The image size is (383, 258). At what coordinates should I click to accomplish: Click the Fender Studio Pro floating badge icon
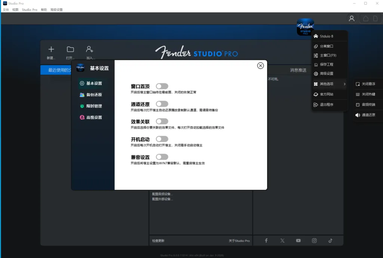click(x=305, y=27)
